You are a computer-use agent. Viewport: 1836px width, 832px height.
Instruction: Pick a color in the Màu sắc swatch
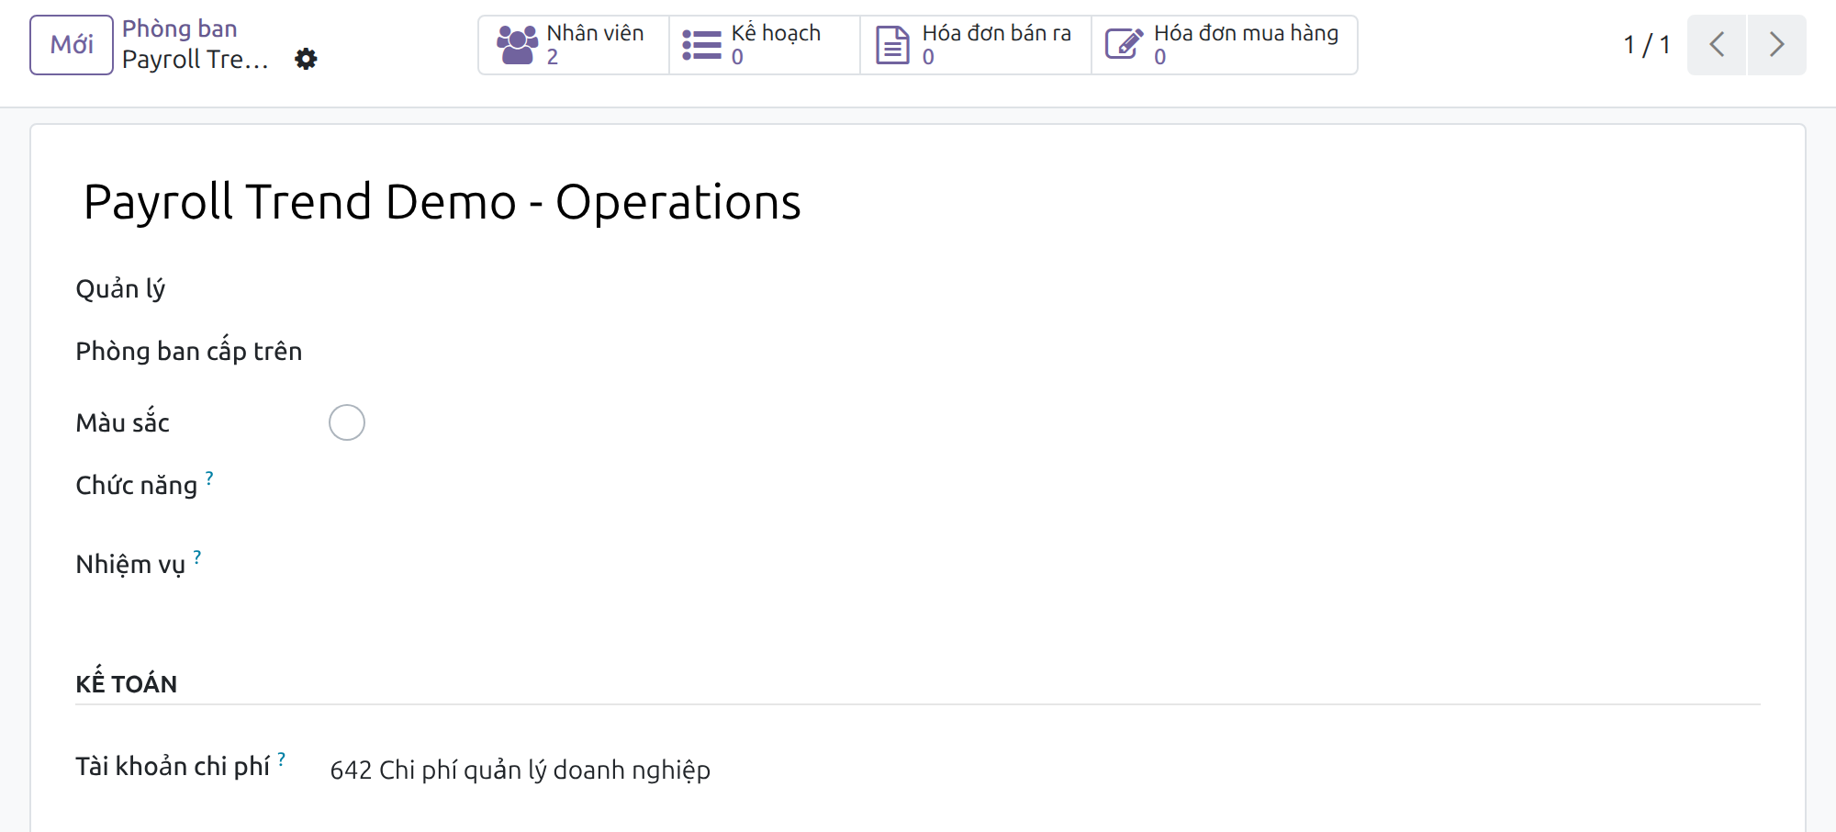click(x=347, y=422)
